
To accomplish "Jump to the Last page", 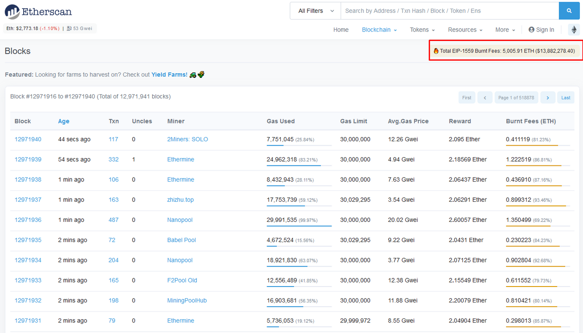I will (566, 97).
